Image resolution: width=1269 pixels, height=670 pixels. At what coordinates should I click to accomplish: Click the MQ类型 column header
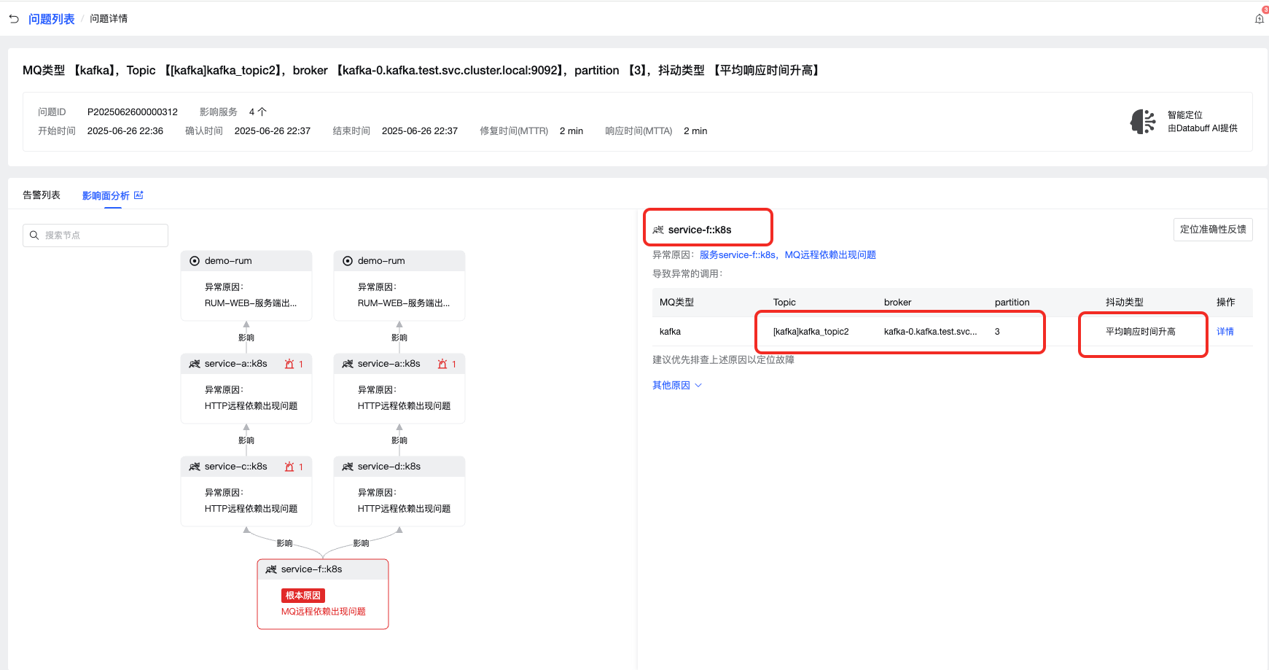(x=676, y=303)
